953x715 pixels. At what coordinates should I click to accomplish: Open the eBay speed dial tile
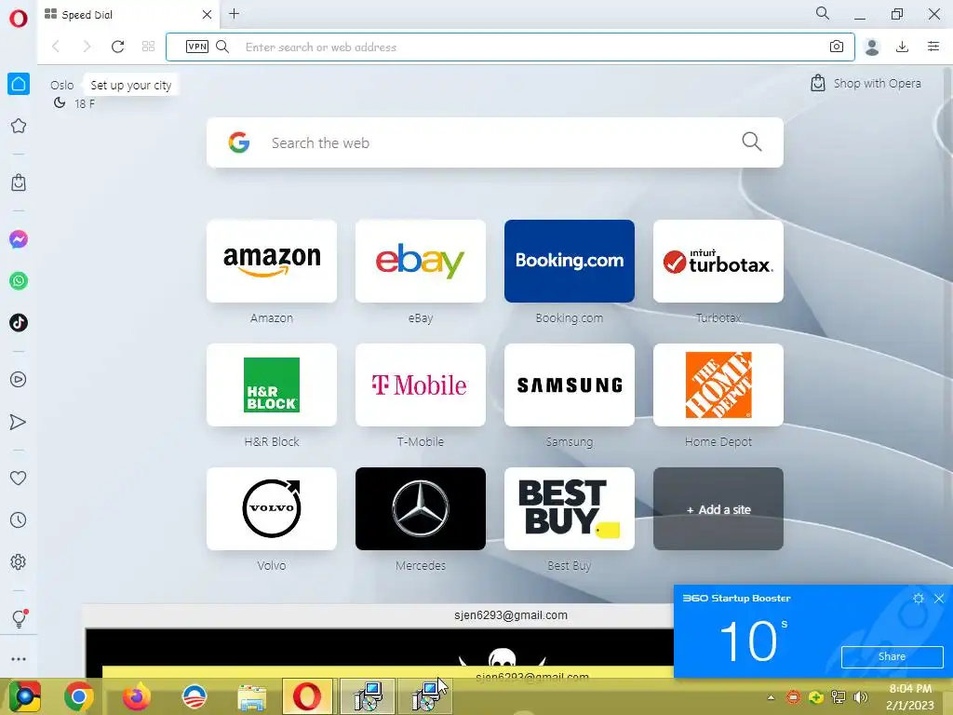(x=421, y=261)
